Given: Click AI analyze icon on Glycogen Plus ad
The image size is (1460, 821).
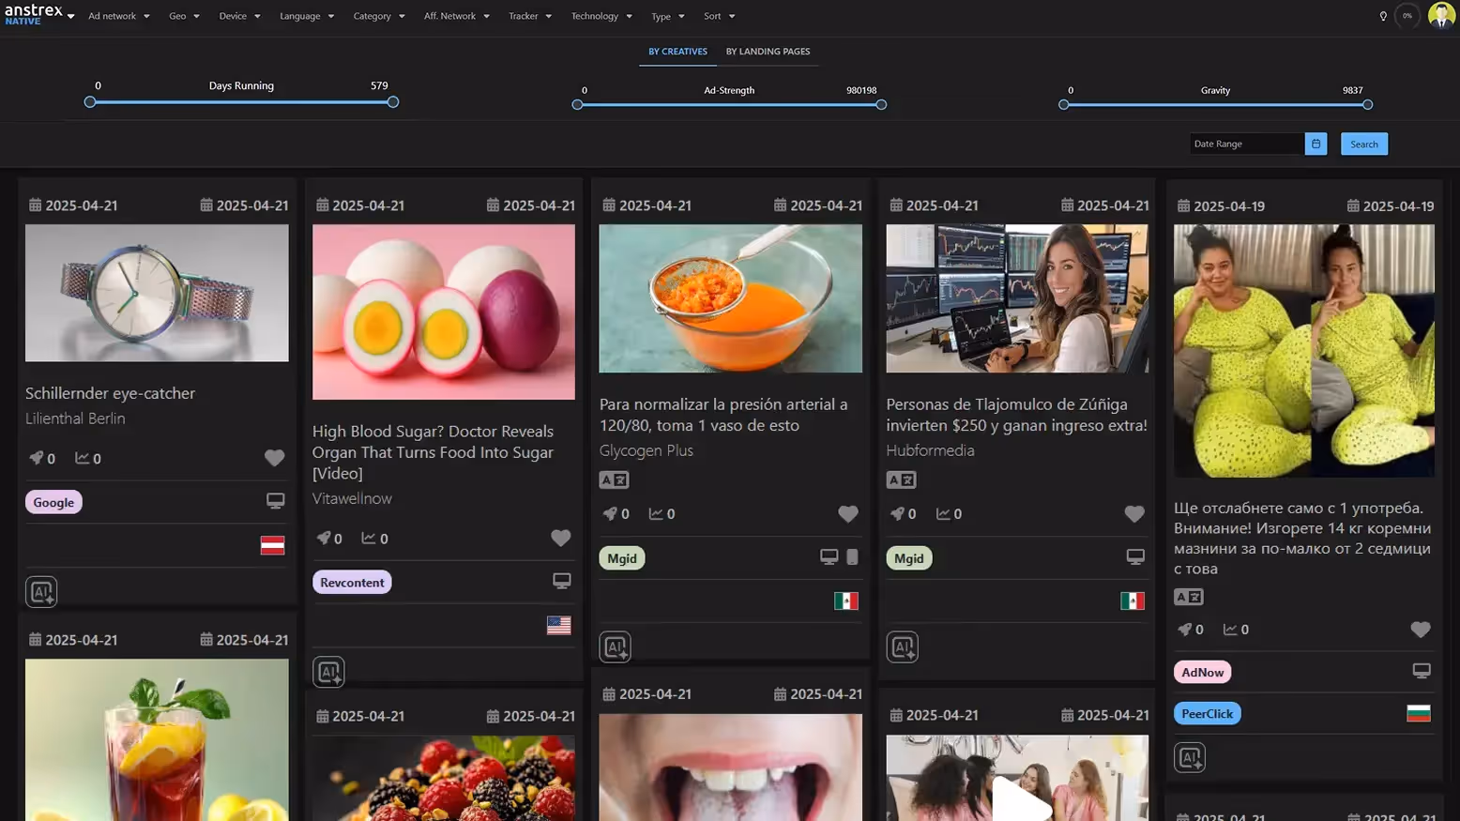Looking at the screenshot, I should point(616,646).
